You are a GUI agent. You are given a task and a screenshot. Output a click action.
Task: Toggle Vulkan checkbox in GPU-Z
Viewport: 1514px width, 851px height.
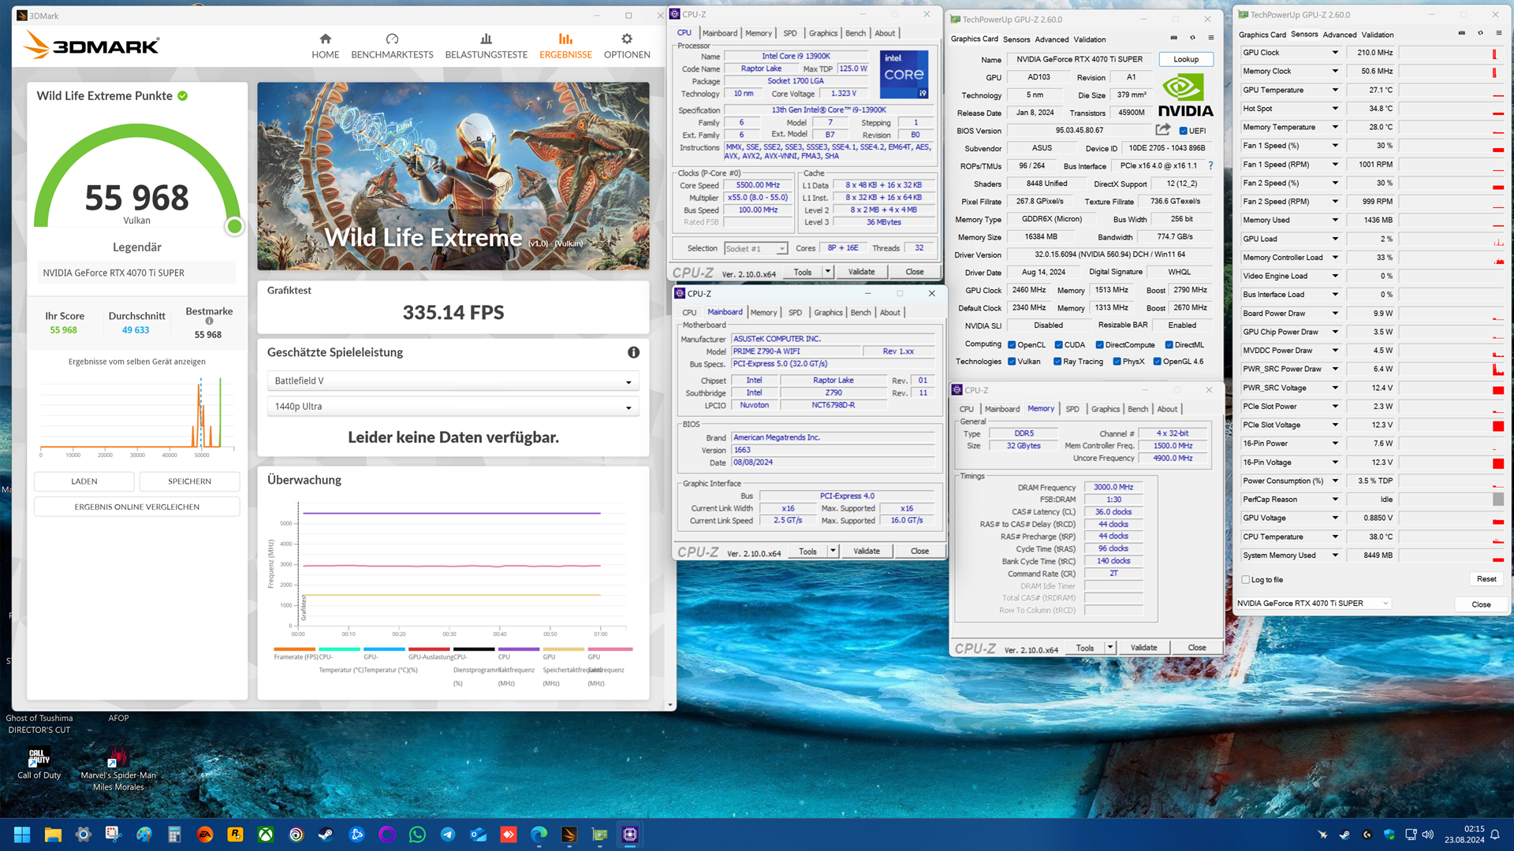pyautogui.click(x=1012, y=362)
